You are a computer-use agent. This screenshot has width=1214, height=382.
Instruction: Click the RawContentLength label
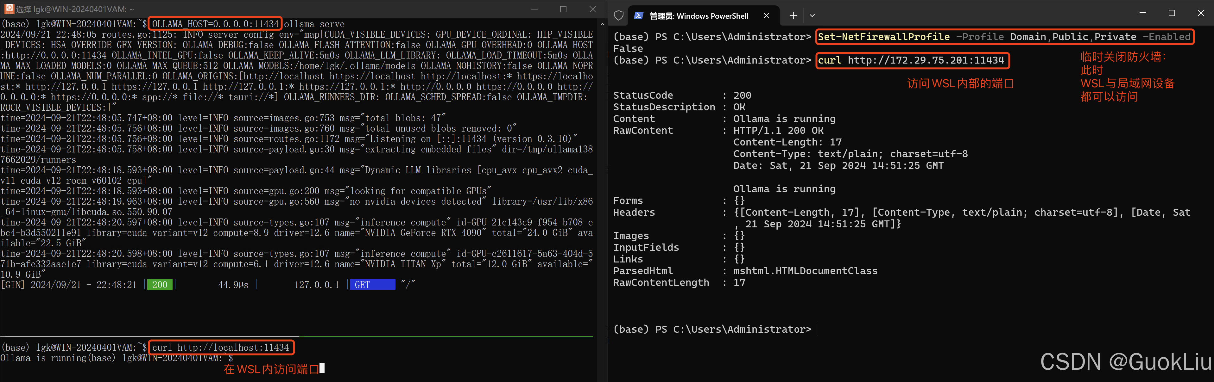click(x=661, y=283)
